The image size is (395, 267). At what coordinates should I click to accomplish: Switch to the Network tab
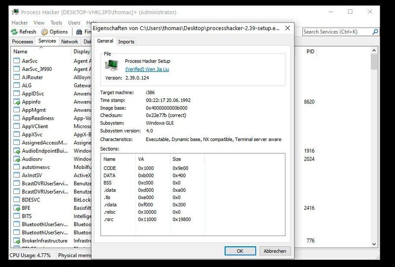tap(70, 41)
